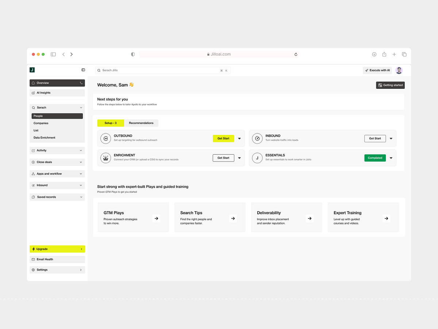Click the green Complated button
Image resolution: width=438 pixels, height=329 pixels.
375,158
